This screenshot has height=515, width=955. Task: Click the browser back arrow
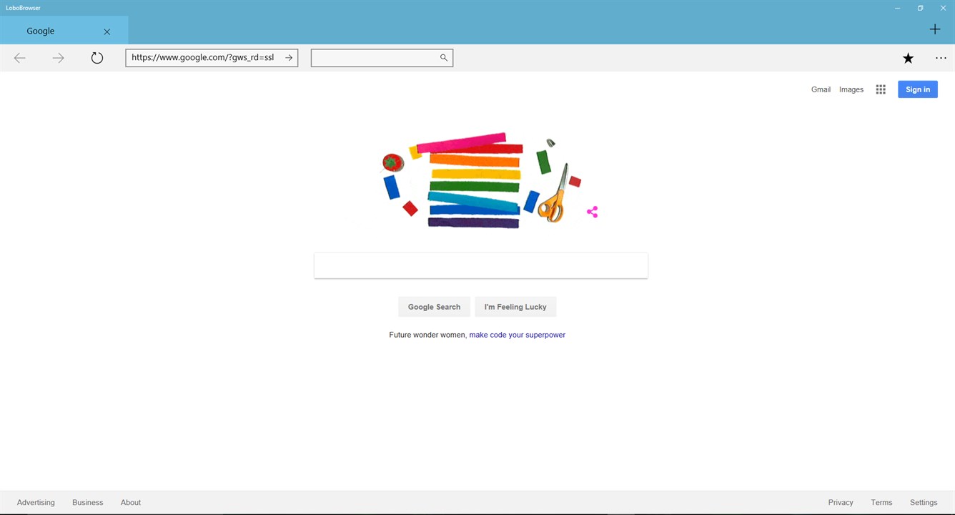pos(20,58)
